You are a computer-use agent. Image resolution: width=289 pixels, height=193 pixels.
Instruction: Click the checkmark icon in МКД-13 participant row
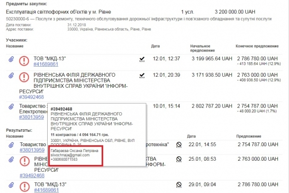142,59
